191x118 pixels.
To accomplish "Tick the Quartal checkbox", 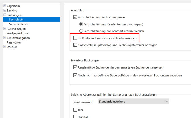I will 75,117.
